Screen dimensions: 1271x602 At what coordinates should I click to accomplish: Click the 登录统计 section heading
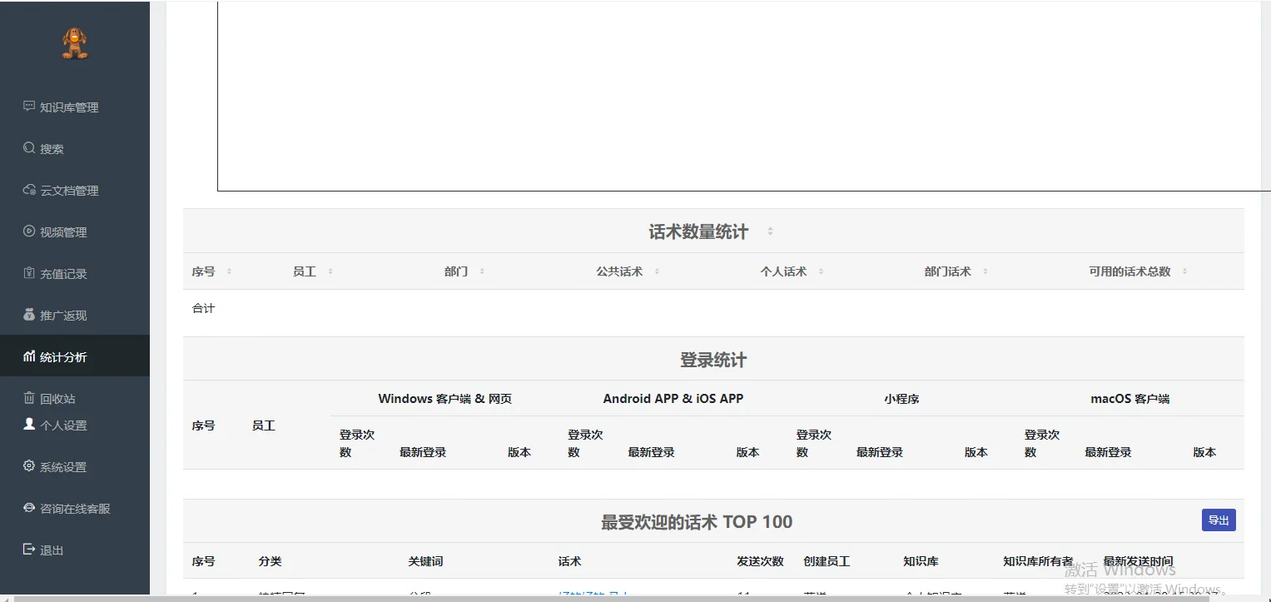713,361
